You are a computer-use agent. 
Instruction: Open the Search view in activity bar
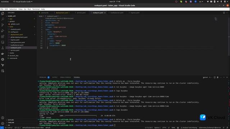3,19
